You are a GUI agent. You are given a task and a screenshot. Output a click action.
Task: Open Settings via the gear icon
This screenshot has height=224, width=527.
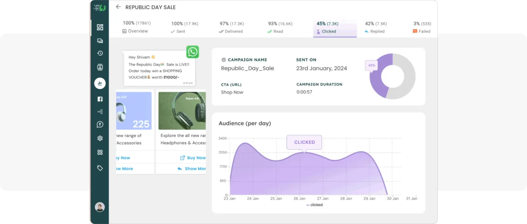(100, 138)
